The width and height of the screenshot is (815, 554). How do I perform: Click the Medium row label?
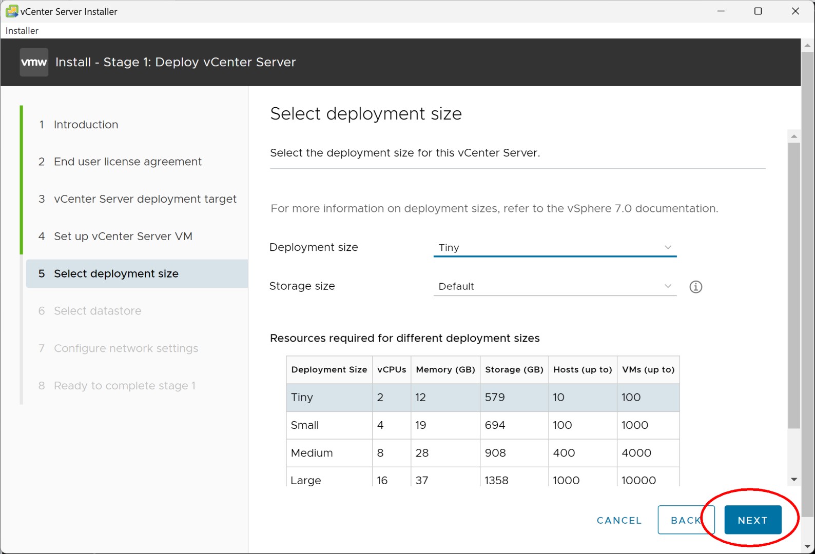click(312, 453)
